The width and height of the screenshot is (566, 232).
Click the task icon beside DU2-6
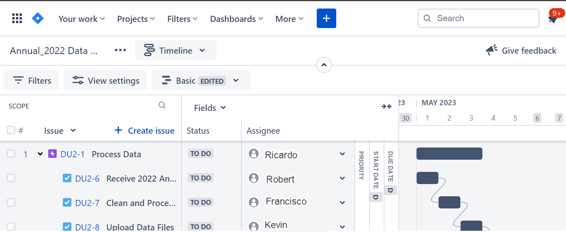tap(67, 178)
